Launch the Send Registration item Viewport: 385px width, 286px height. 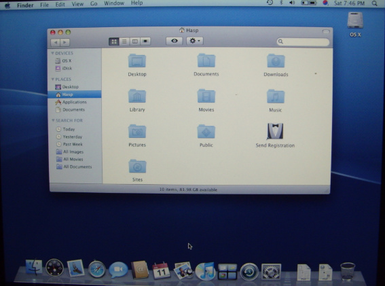click(x=275, y=131)
